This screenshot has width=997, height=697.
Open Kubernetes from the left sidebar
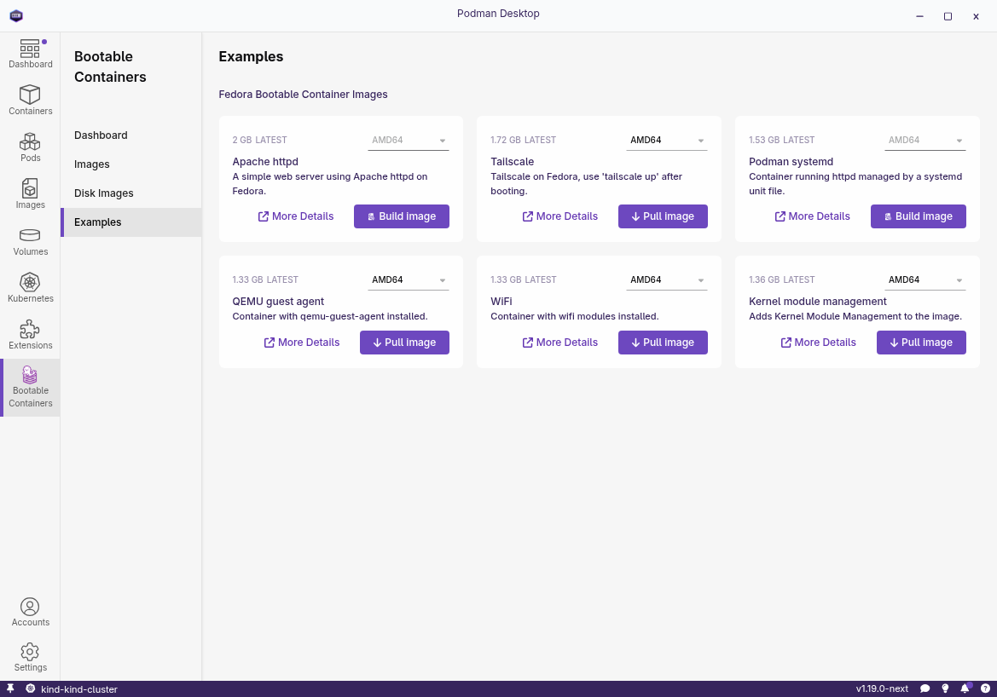[x=30, y=286]
